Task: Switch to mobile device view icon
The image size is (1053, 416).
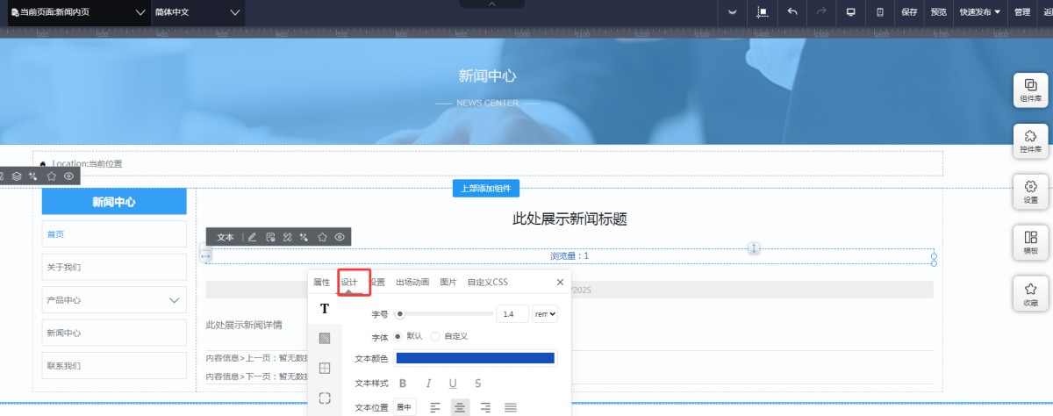Action: (x=880, y=12)
